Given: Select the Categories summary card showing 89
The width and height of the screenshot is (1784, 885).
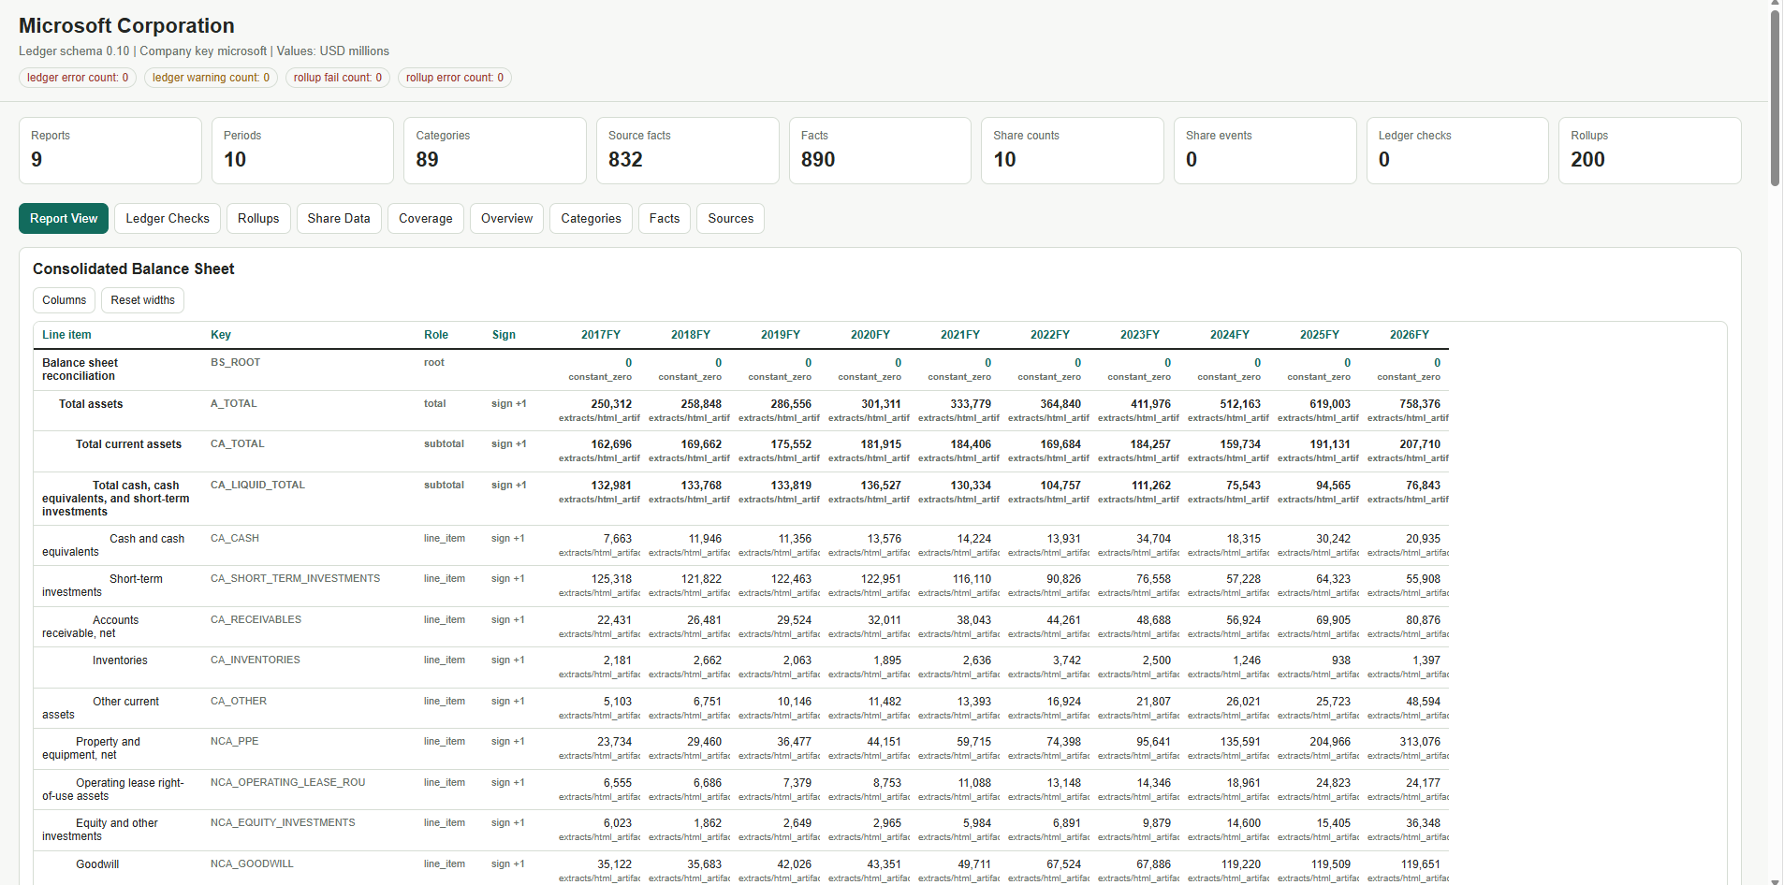Looking at the screenshot, I should pyautogui.click(x=495, y=151).
